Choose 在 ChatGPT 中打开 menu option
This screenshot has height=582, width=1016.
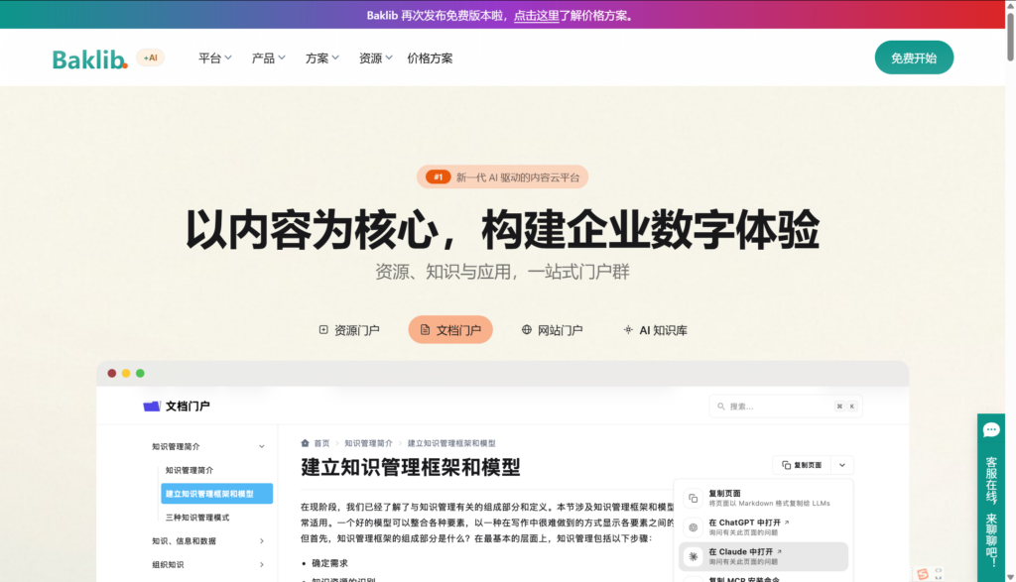pos(765,526)
